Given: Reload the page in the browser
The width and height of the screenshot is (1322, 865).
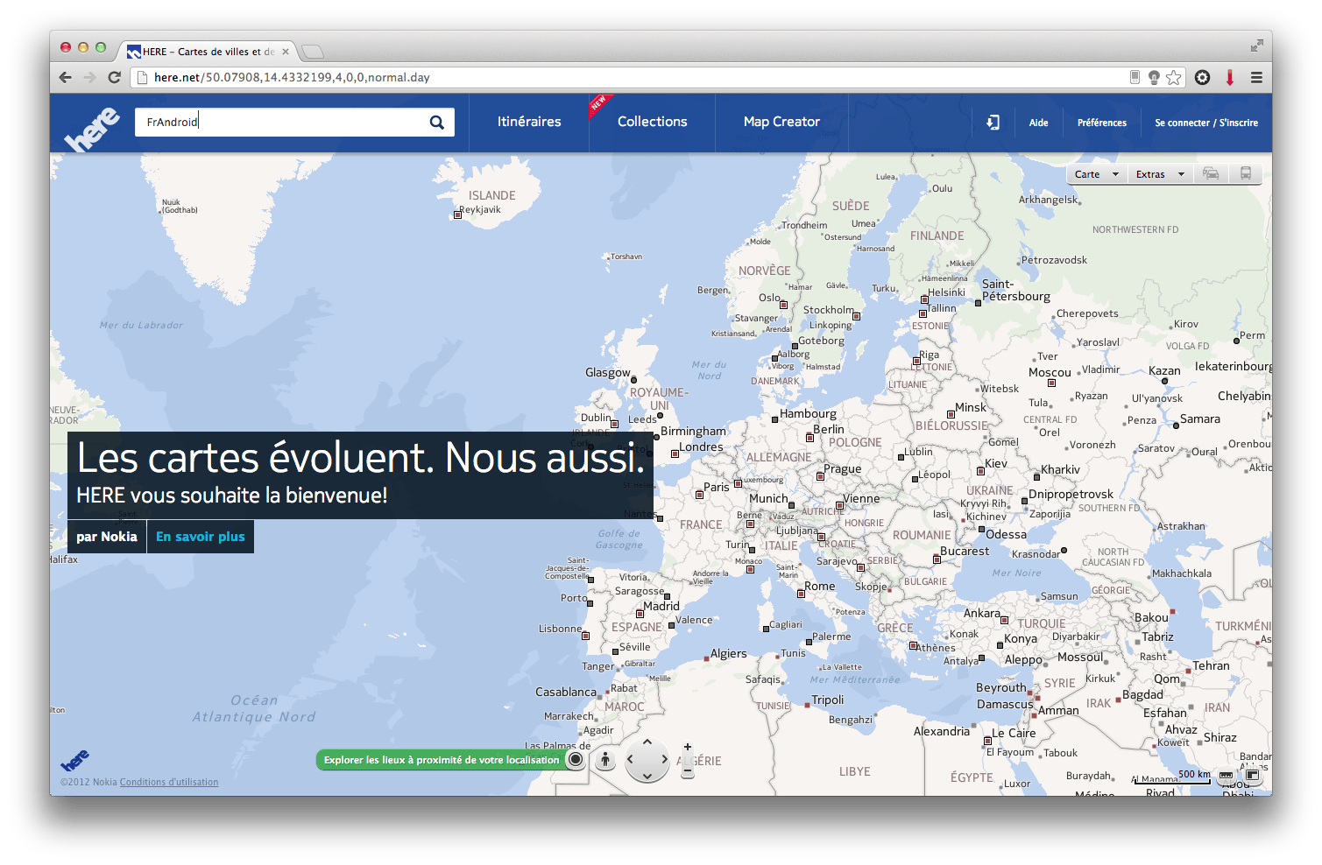Looking at the screenshot, I should pos(114,77).
